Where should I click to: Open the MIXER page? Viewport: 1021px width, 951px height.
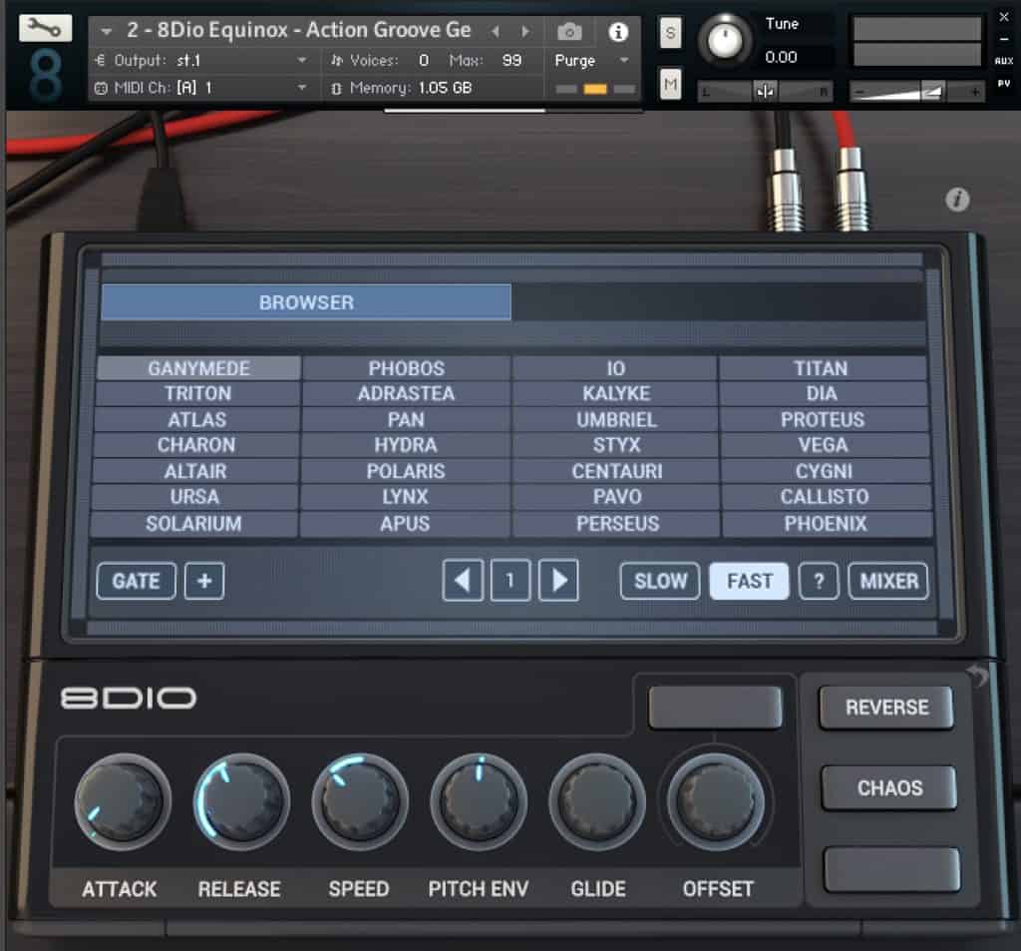(888, 581)
